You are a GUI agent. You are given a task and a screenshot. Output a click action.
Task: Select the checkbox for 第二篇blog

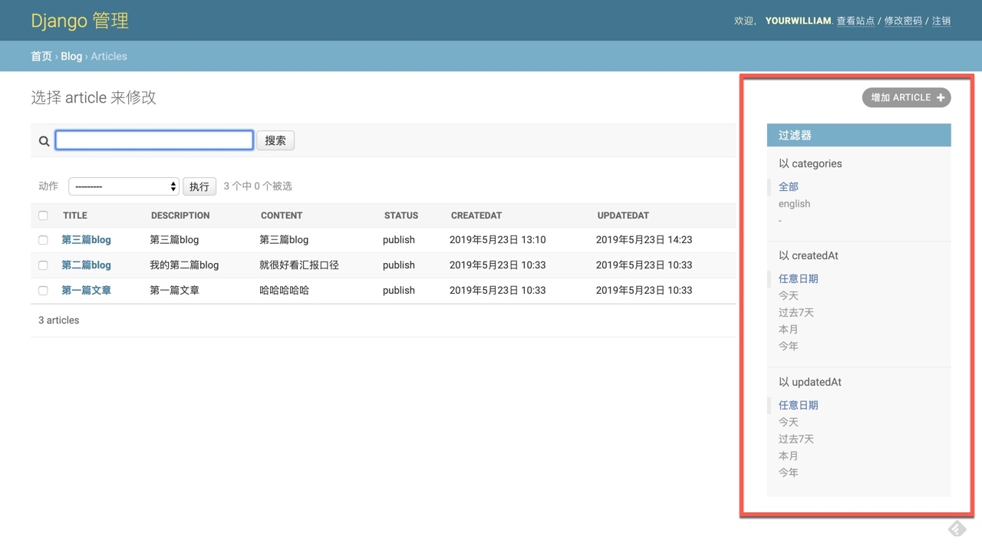click(x=43, y=265)
